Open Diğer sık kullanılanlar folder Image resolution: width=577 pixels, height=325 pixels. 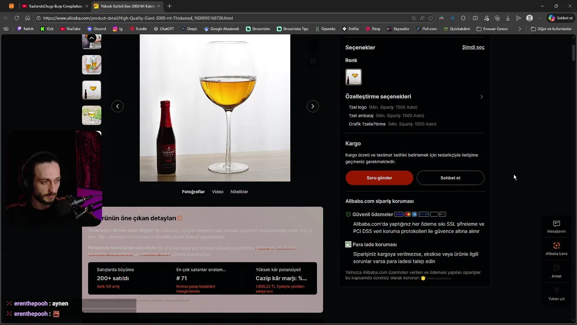click(x=551, y=29)
